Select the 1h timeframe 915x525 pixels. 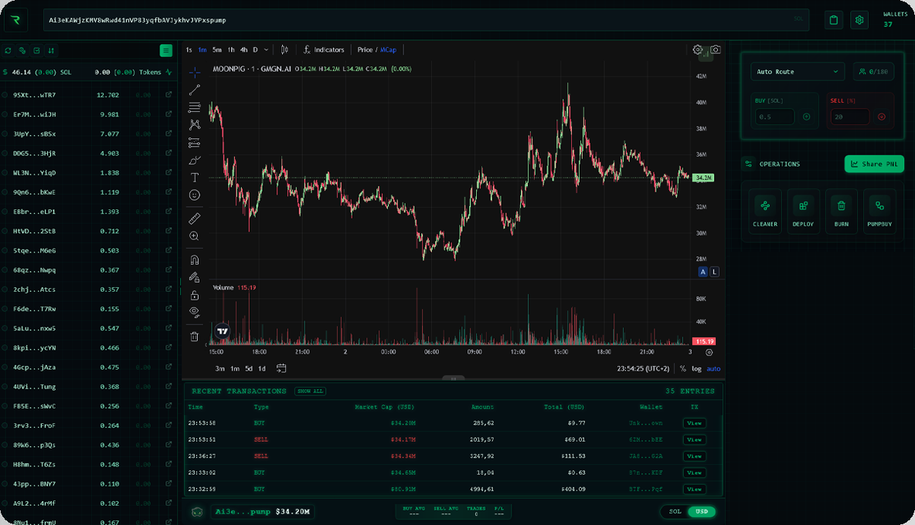tap(231, 50)
